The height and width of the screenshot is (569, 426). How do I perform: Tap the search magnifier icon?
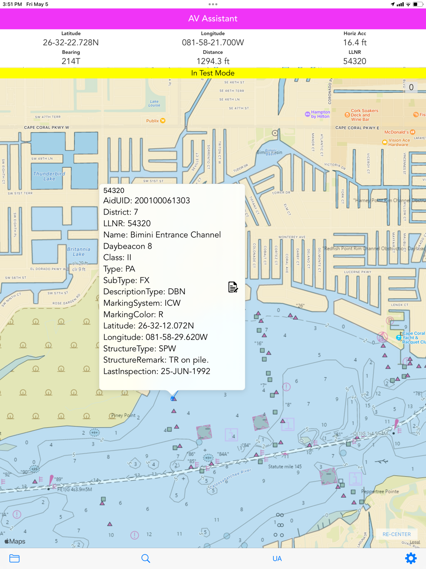[x=146, y=558]
